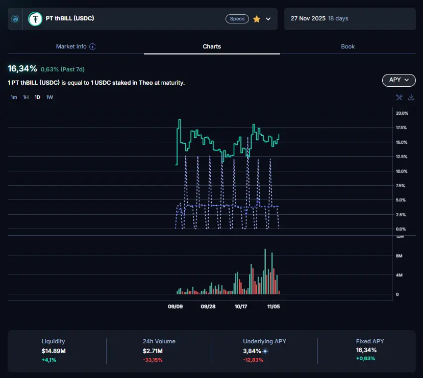Select the 1H chart interval

tap(26, 97)
